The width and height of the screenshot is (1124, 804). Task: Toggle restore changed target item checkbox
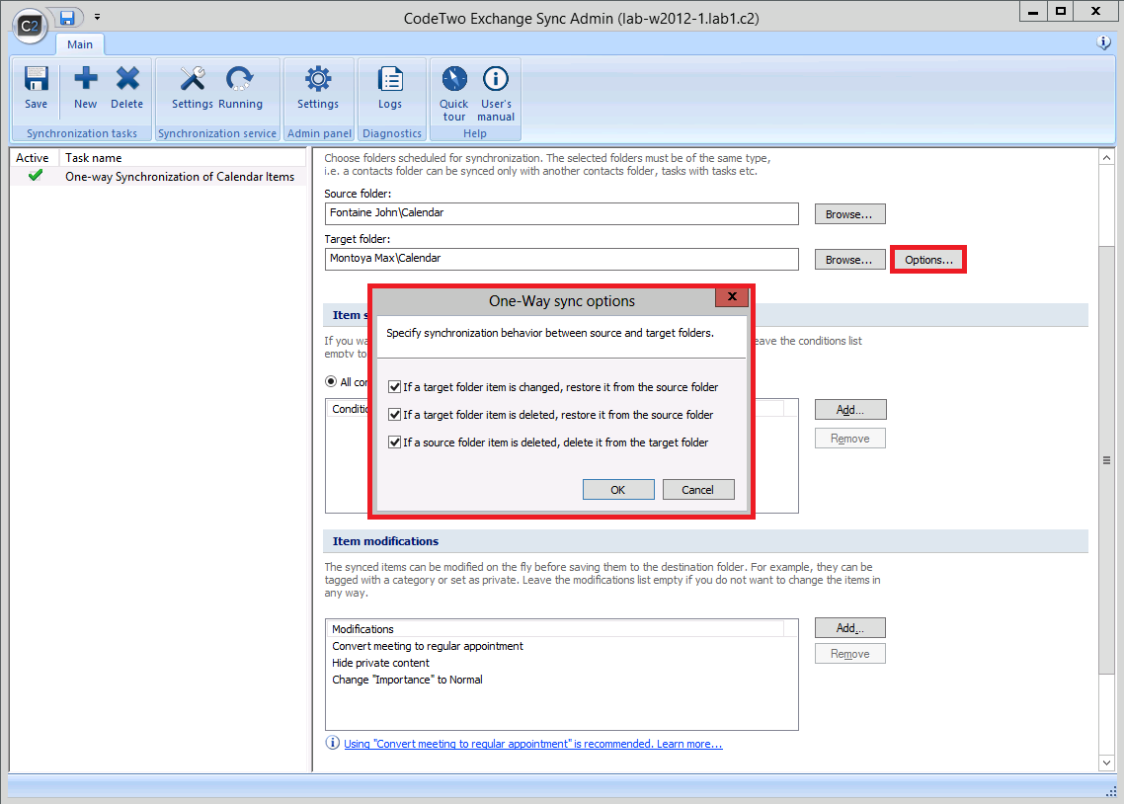(394, 387)
